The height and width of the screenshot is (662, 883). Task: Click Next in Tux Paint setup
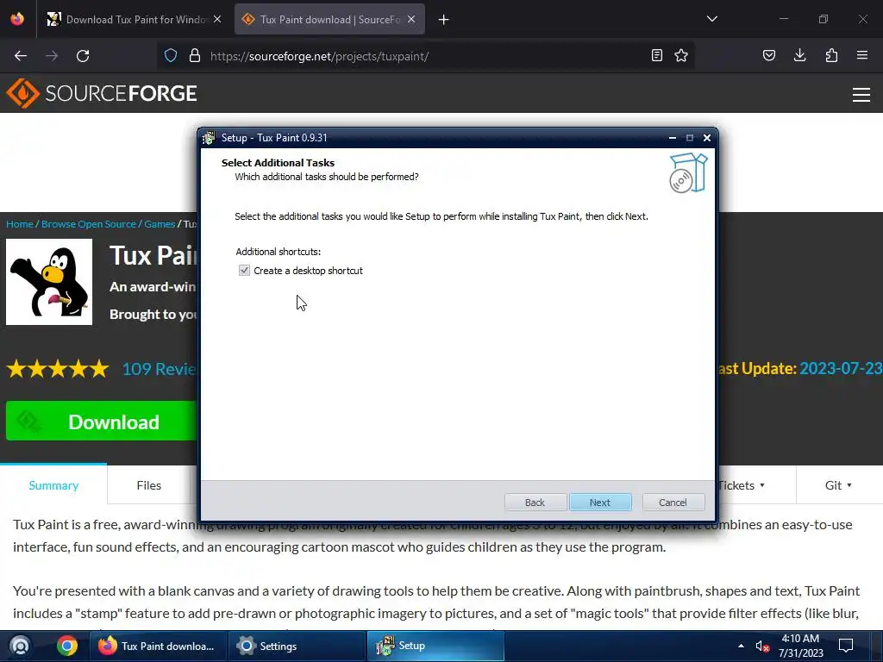click(600, 503)
